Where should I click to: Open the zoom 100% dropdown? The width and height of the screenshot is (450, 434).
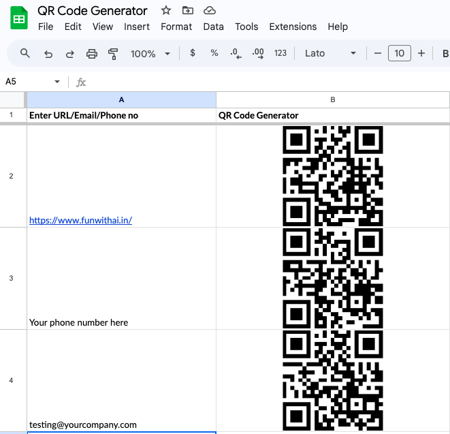150,54
